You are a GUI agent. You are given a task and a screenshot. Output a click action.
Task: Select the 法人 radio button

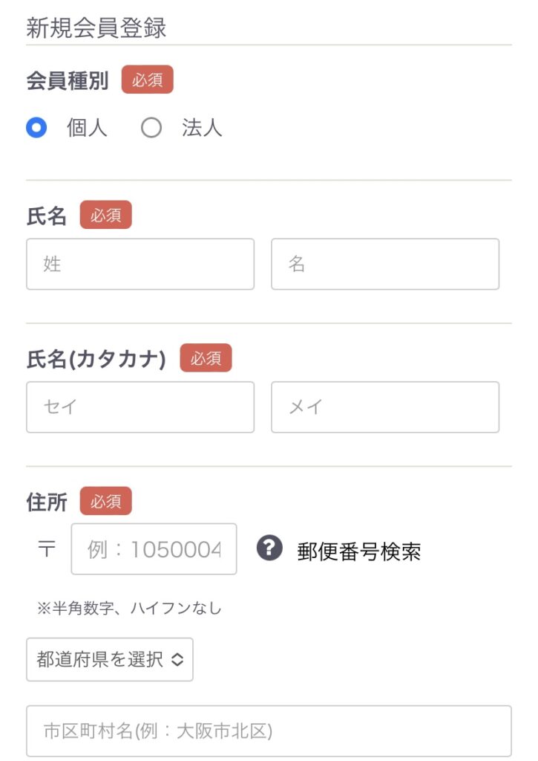(x=151, y=128)
